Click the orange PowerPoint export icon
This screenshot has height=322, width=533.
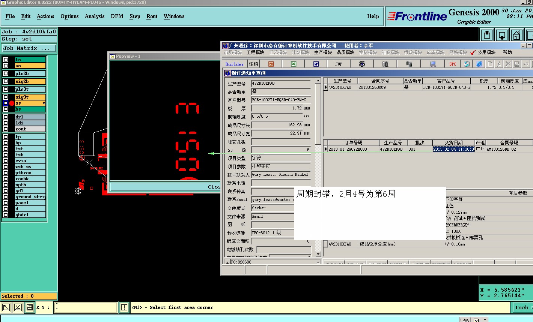[x=271, y=64]
